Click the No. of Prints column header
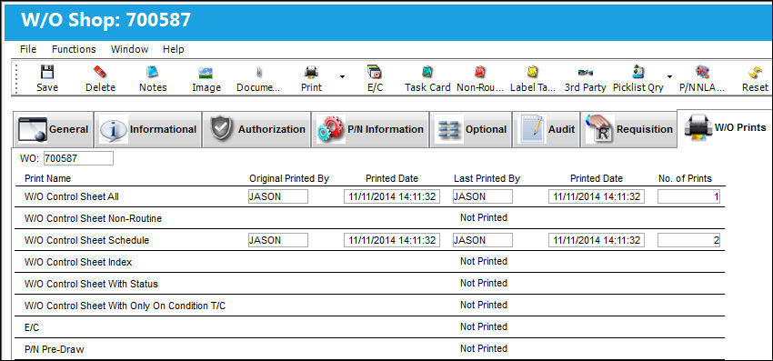773x361 pixels. [x=686, y=178]
